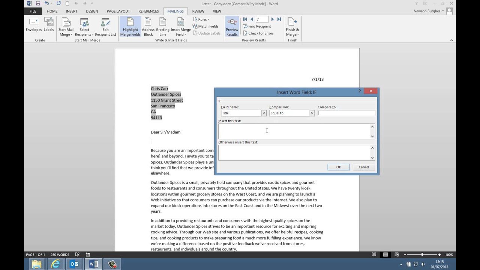
Task: Switch to Print Layout view
Action: coord(385,255)
